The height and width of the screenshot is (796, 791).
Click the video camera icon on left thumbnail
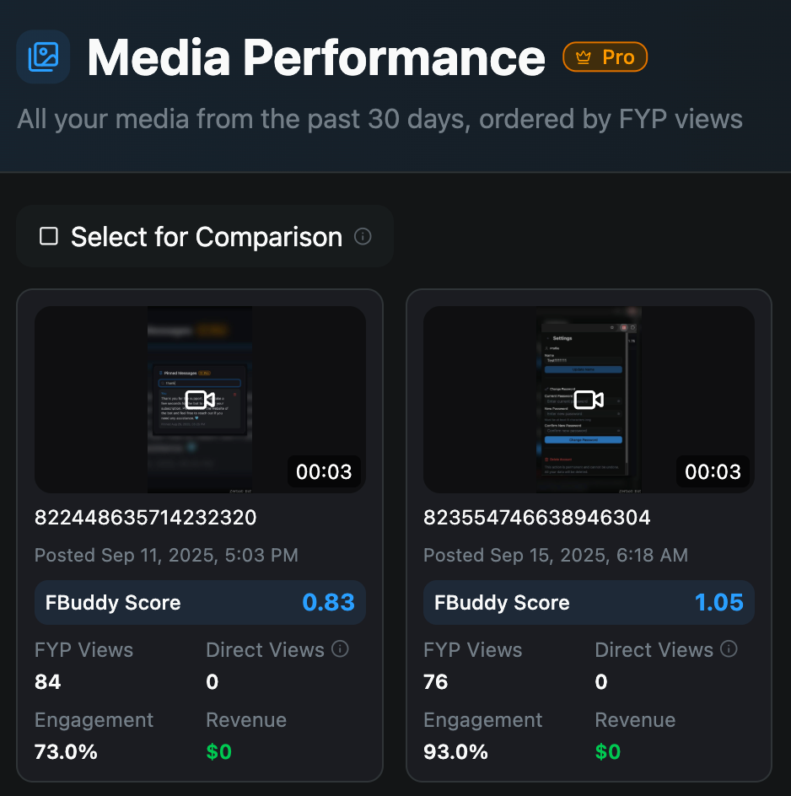click(x=199, y=399)
